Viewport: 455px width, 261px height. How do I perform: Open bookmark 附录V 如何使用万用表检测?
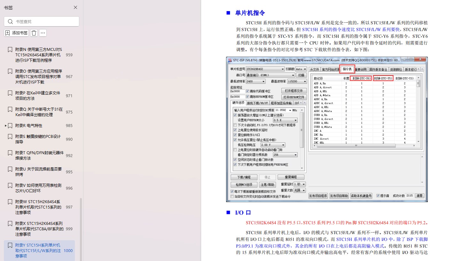point(38,188)
